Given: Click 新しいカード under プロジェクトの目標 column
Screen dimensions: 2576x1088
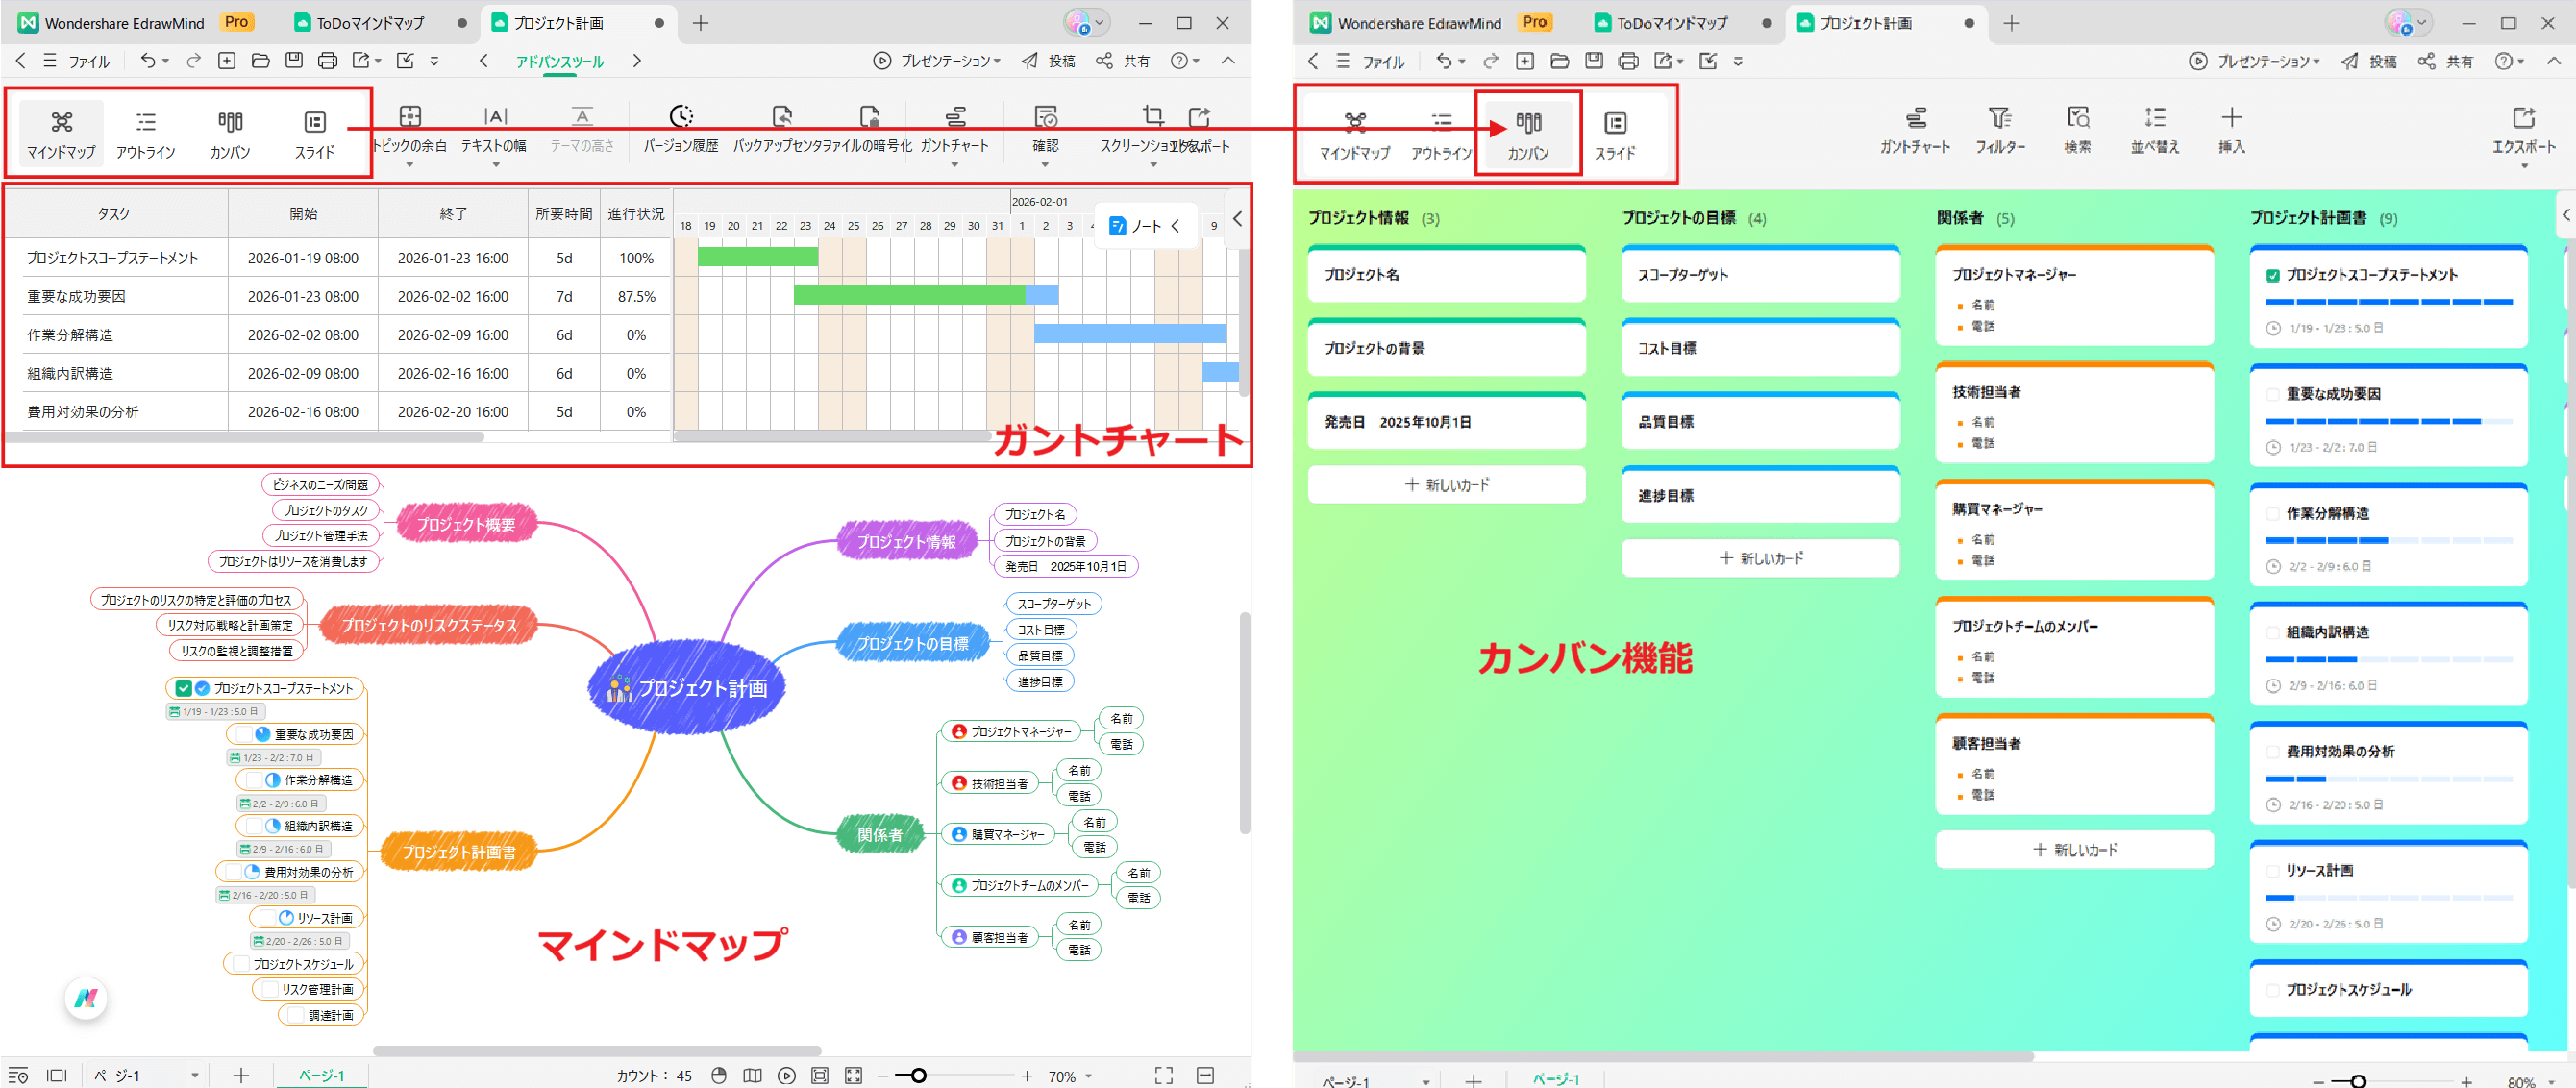Looking at the screenshot, I should click(x=1760, y=558).
